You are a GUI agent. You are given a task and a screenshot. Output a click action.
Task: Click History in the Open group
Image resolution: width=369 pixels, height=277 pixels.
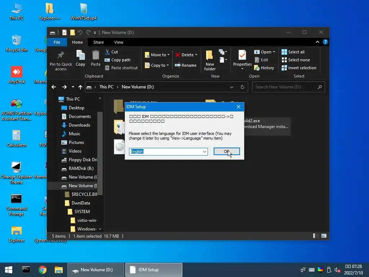(x=264, y=68)
